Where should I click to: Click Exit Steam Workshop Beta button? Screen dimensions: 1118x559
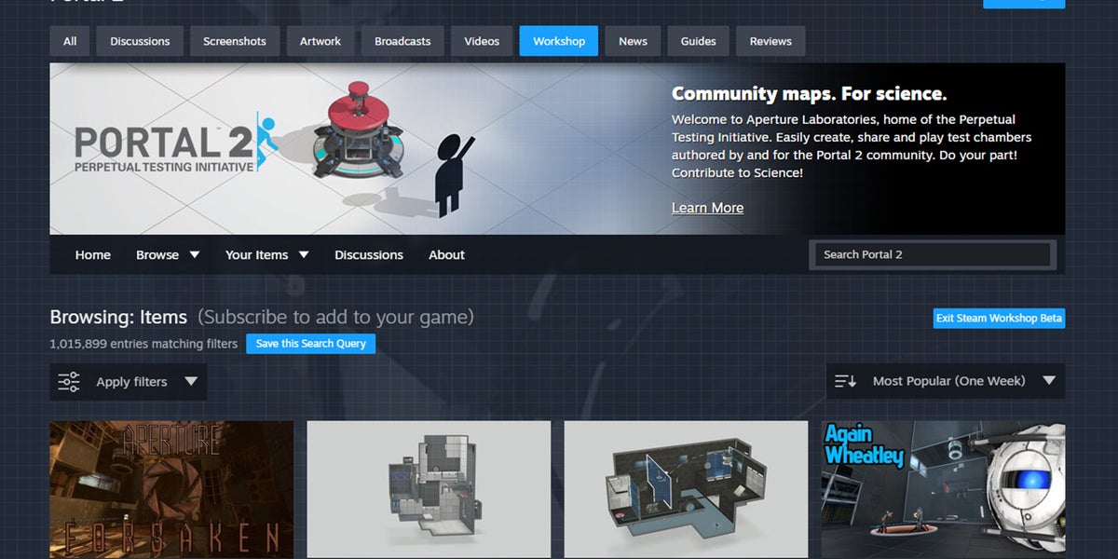click(999, 318)
